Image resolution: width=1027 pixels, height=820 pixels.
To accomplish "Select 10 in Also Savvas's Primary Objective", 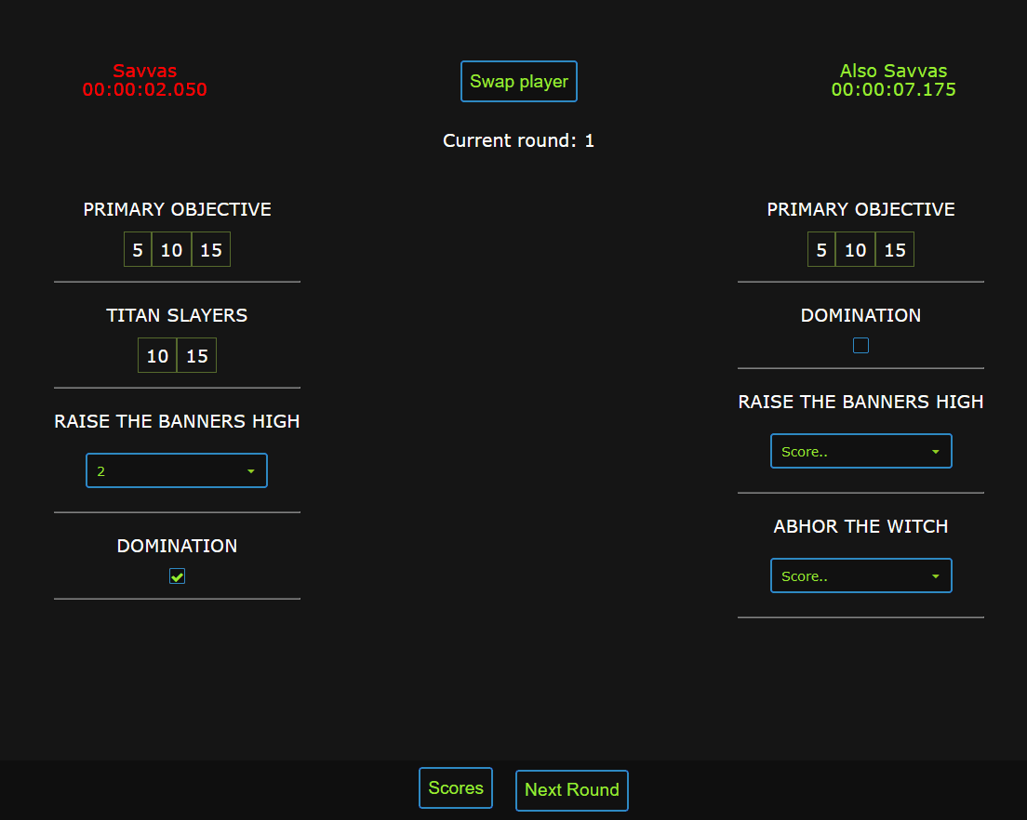I will point(856,249).
